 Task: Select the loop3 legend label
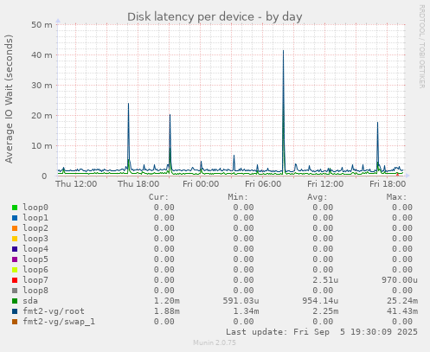tap(35, 239)
